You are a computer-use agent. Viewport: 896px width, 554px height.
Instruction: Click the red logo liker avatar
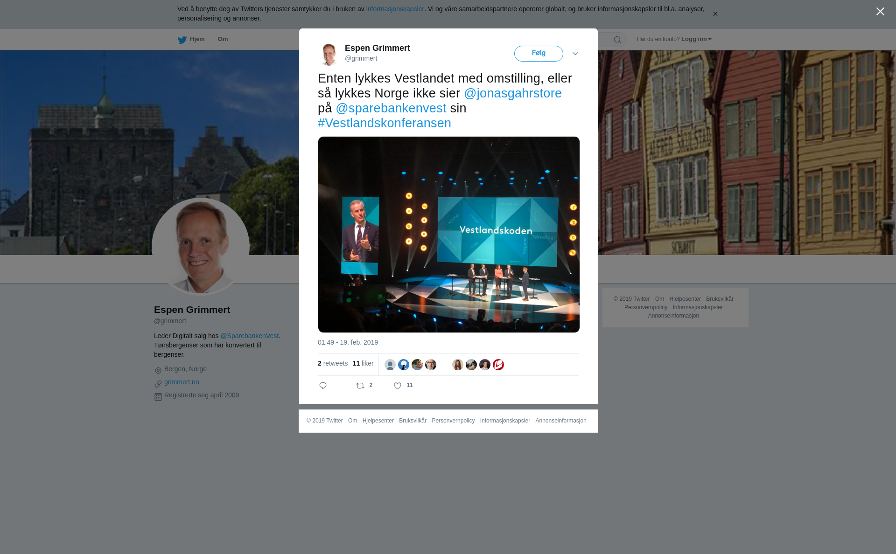498,365
